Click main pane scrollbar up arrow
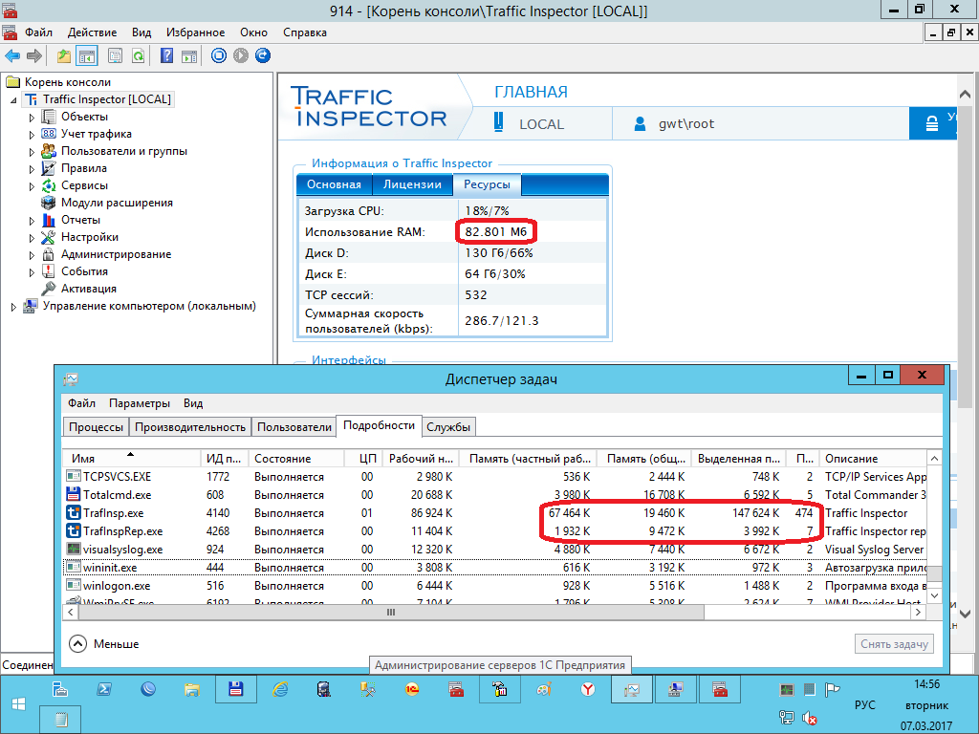This screenshot has height=734, width=979. pyautogui.click(x=965, y=95)
